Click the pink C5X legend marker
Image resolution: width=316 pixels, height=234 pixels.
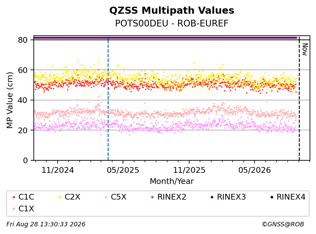[x=106, y=197]
